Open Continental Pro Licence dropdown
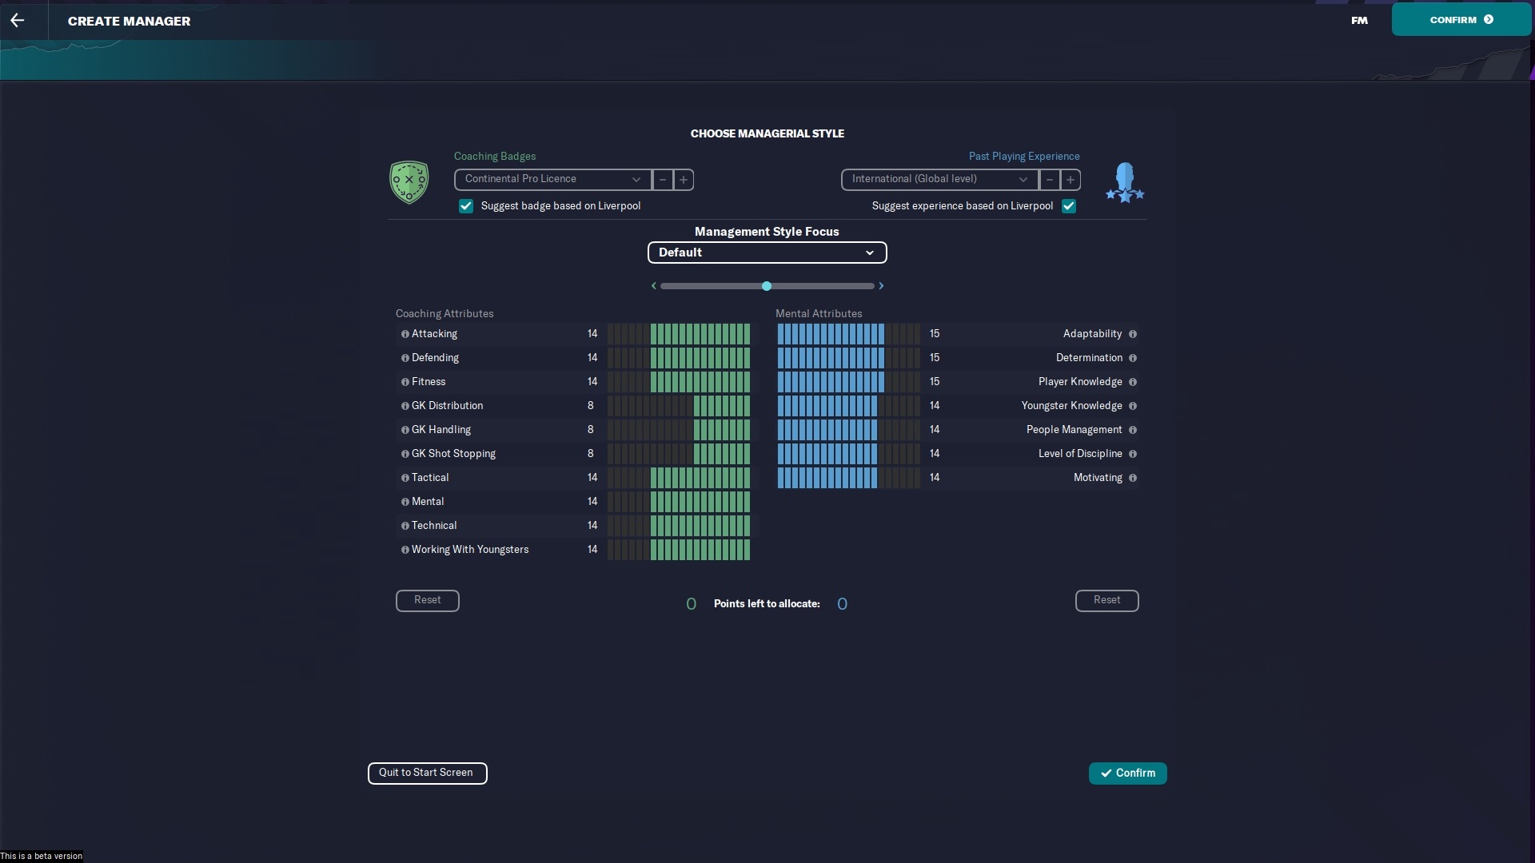 (552, 180)
